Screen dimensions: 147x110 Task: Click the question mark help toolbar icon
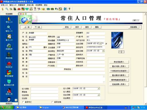tap(69, 9)
